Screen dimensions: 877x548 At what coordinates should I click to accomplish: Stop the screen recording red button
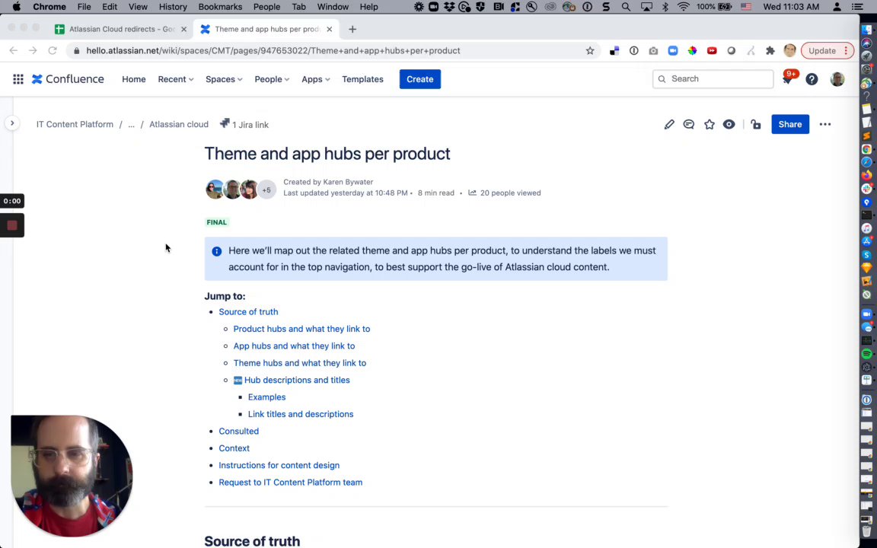[12, 225]
